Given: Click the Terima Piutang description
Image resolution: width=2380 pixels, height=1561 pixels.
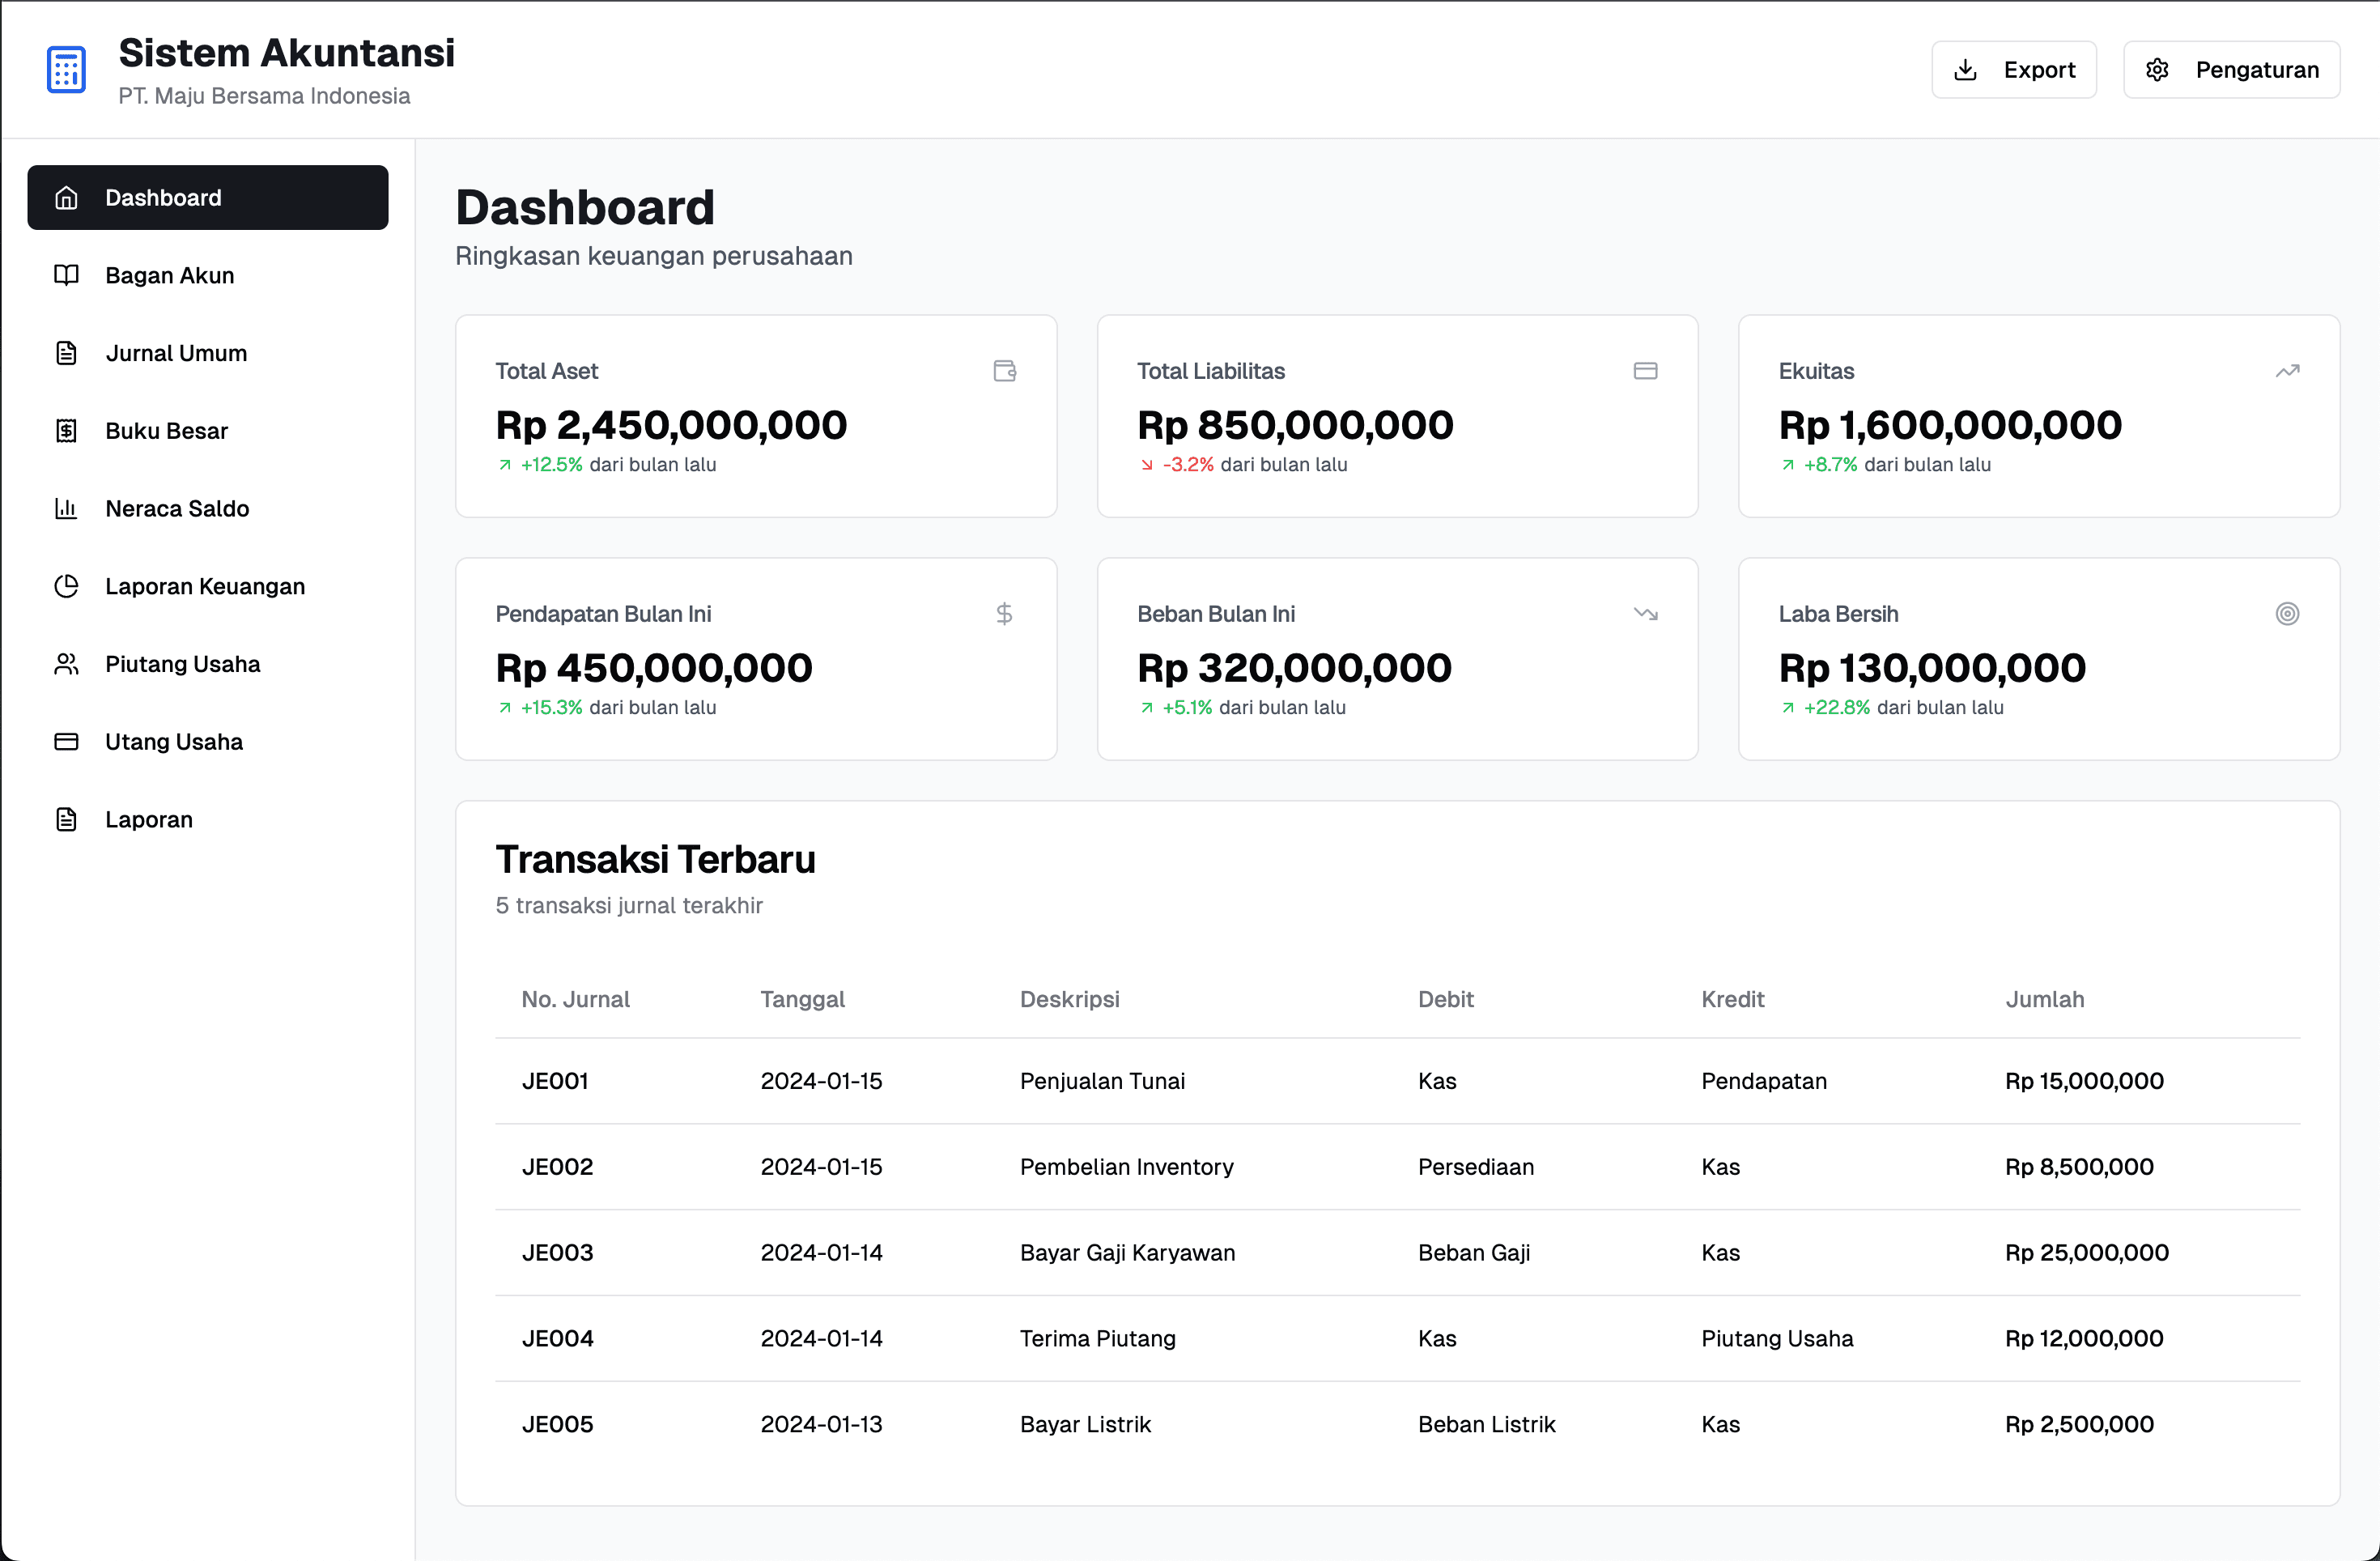Looking at the screenshot, I should [x=1098, y=1339].
